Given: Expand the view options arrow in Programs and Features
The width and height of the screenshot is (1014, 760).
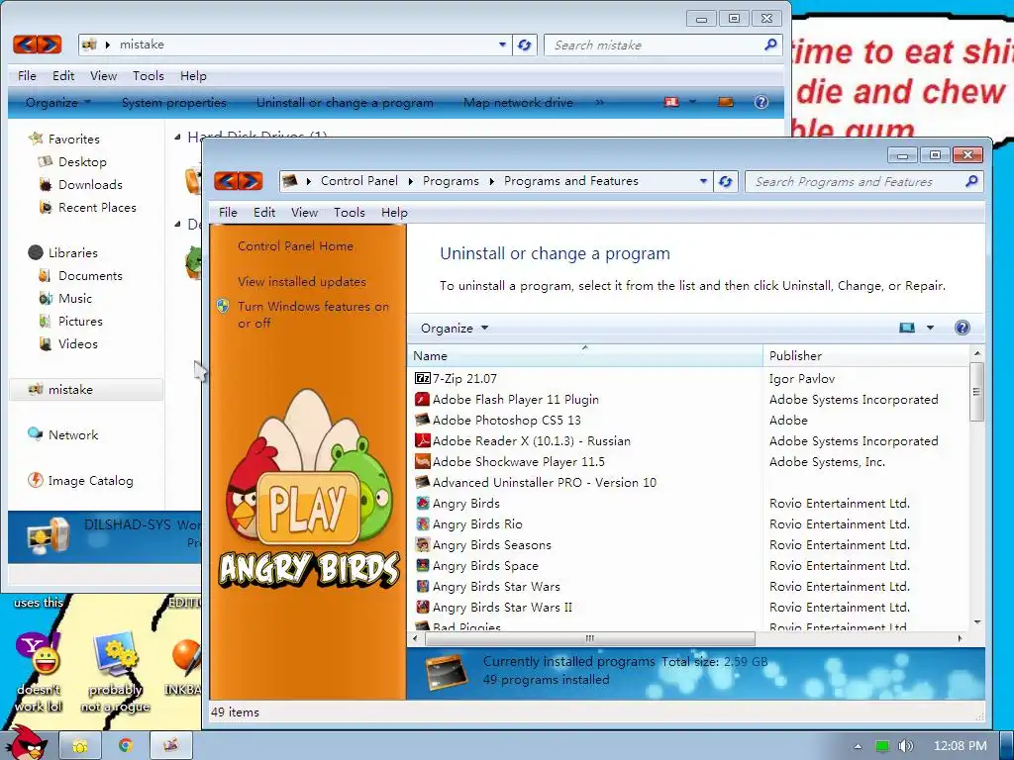Looking at the screenshot, I should click(x=930, y=328).
